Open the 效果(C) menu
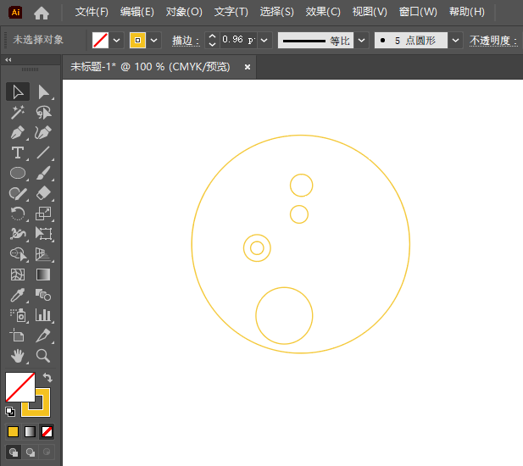The width and height of the screenshot is (523, 466). click(323, 12)
